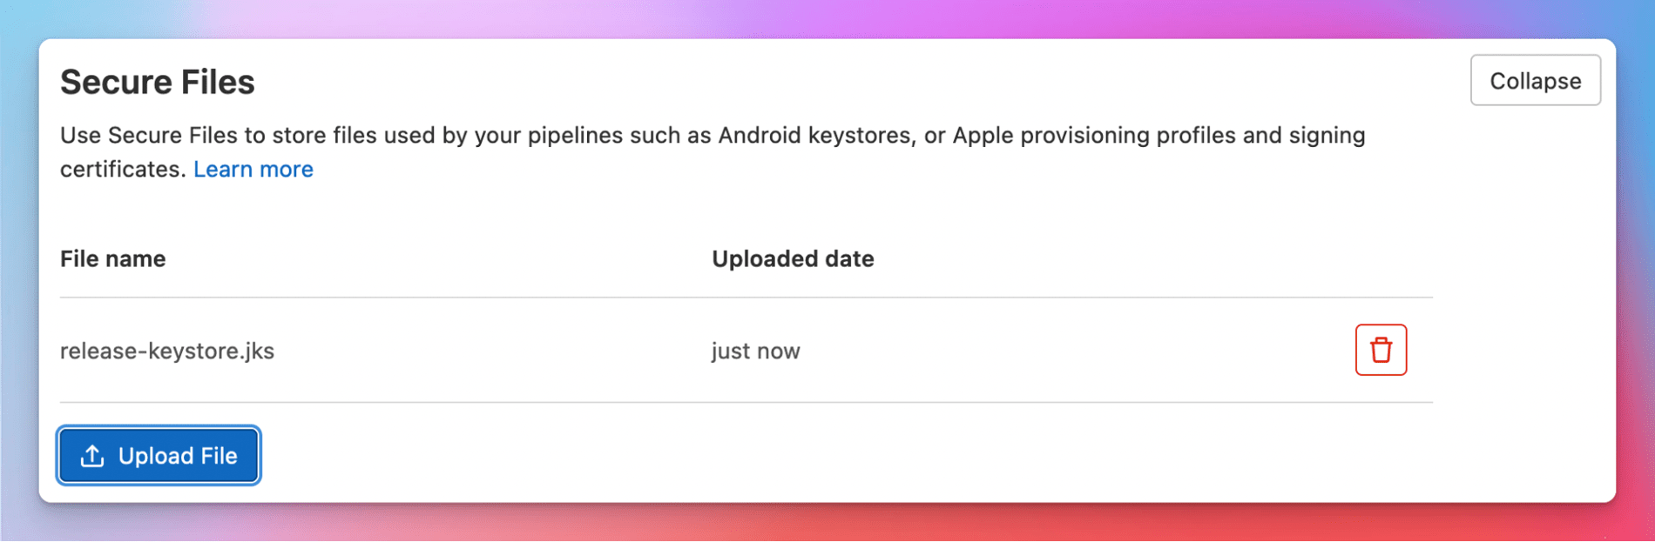
Task: Click the upload arrow icon inside Upload File
Action: point(91,454)
